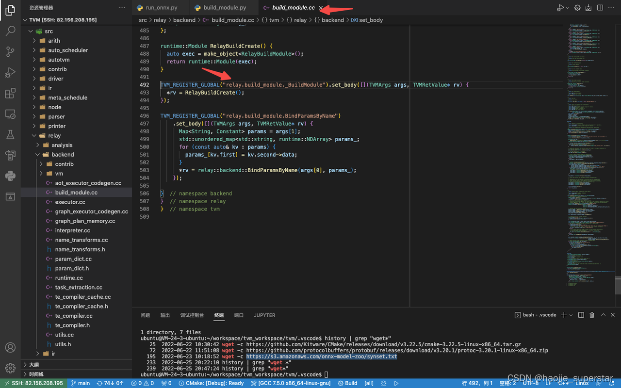
Task: Click the download-style icon in editor toolbar
Action: click(x=588, y=8)
